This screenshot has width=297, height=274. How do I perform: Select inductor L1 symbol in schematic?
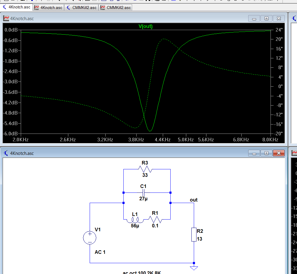click(135, 220)
